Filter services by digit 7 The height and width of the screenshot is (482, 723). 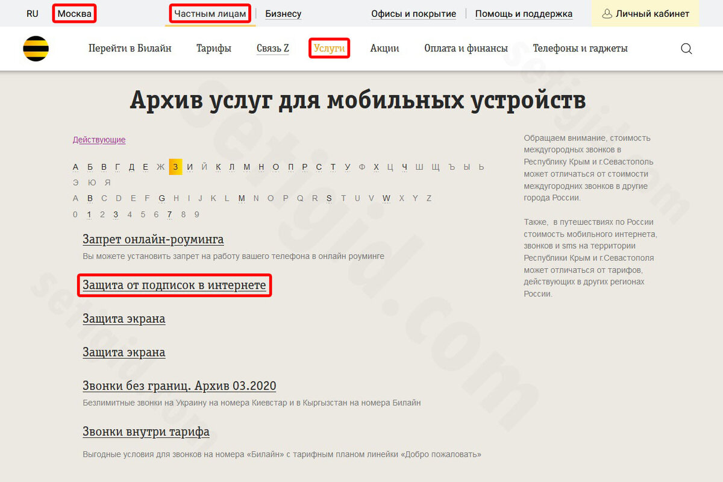170,214
